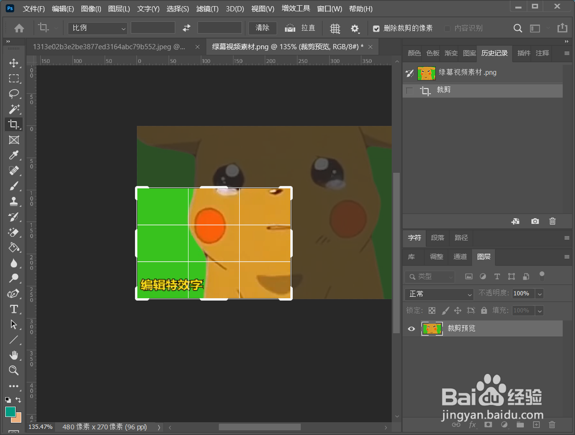Screen dimensions: 575x435
Task: Toggle Delete Cropped Pixels checkbox
Action: pos(376,28)
